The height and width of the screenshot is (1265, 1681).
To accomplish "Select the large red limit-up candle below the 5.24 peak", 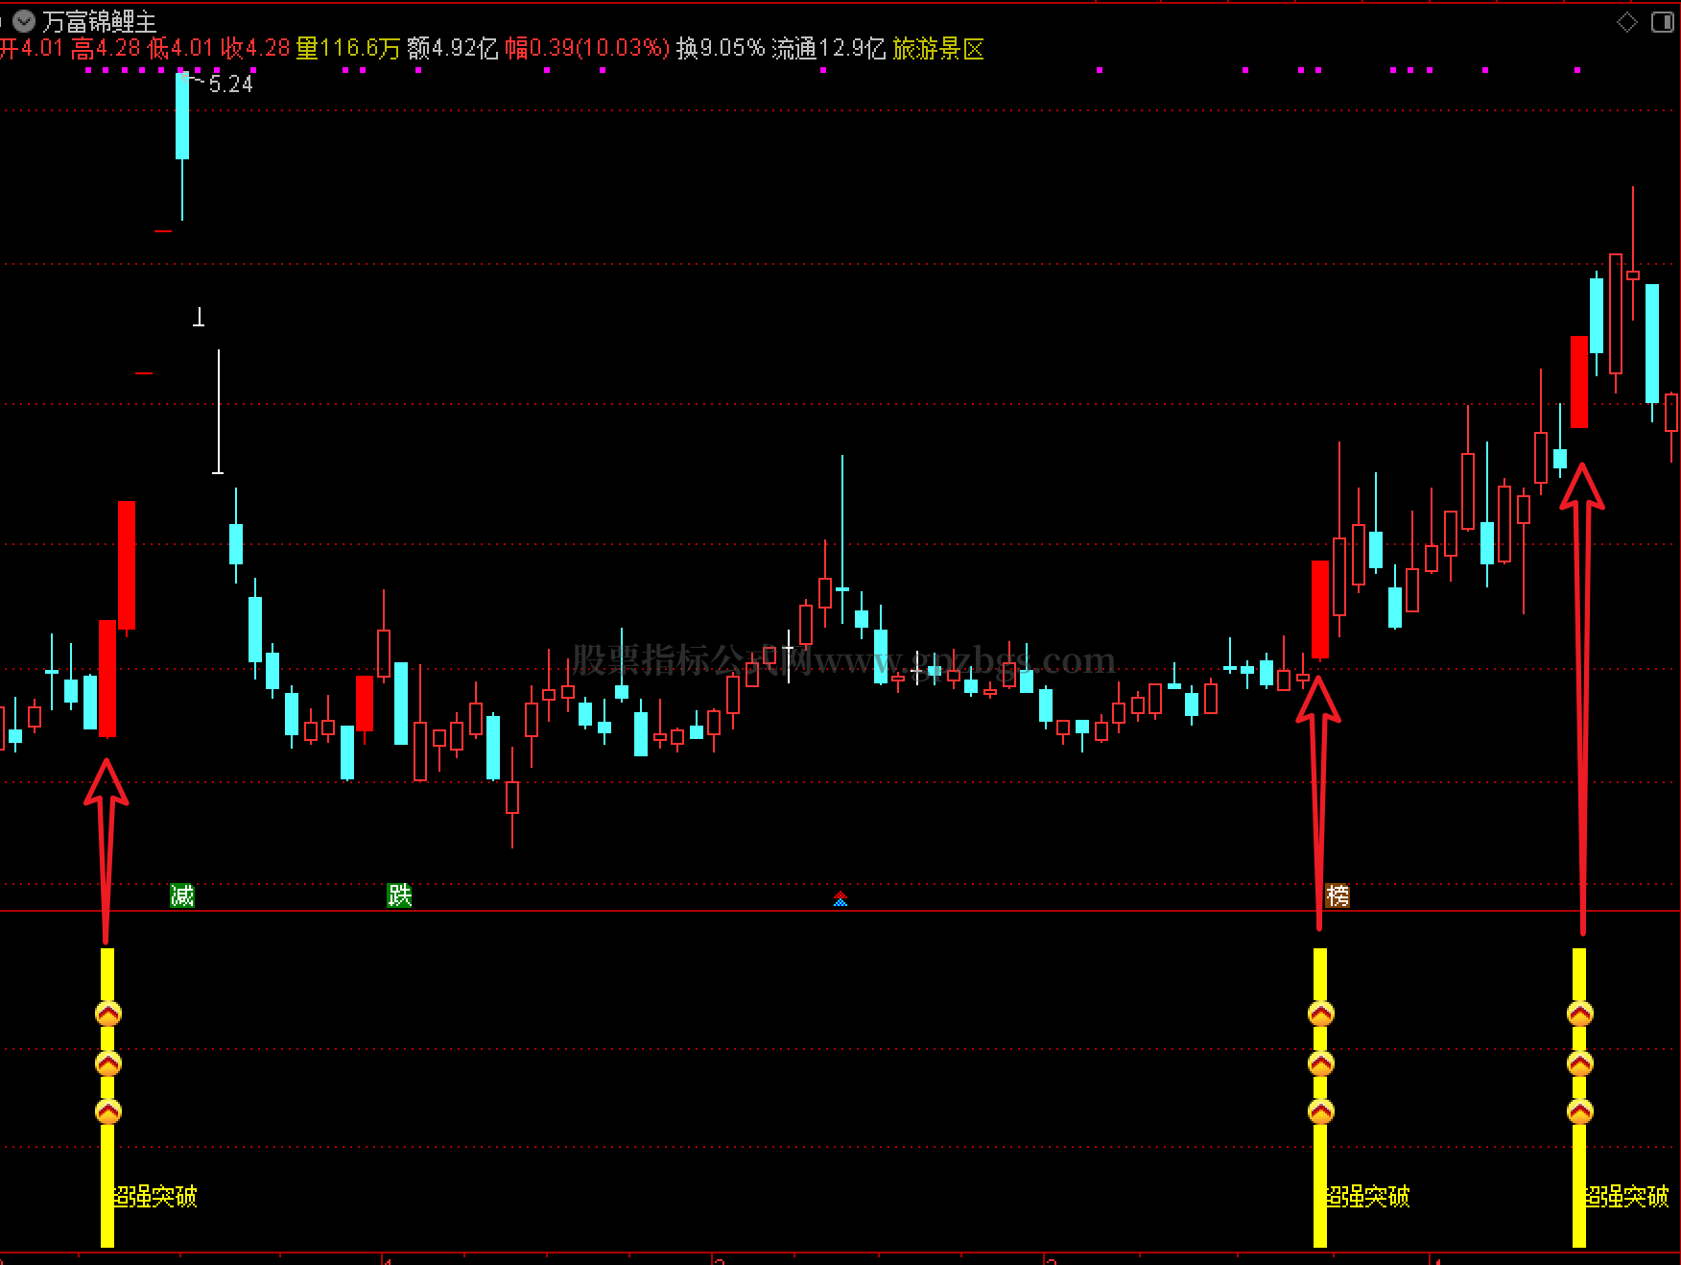I will [127, 564].
